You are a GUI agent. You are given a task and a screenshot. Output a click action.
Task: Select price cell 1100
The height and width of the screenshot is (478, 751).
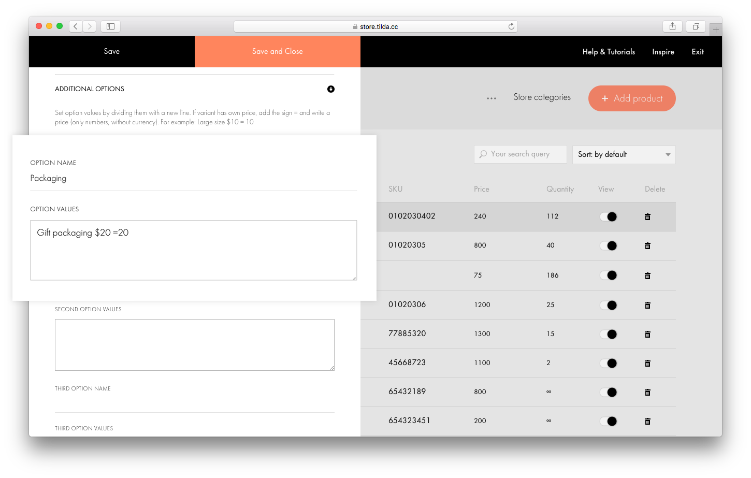482,363
